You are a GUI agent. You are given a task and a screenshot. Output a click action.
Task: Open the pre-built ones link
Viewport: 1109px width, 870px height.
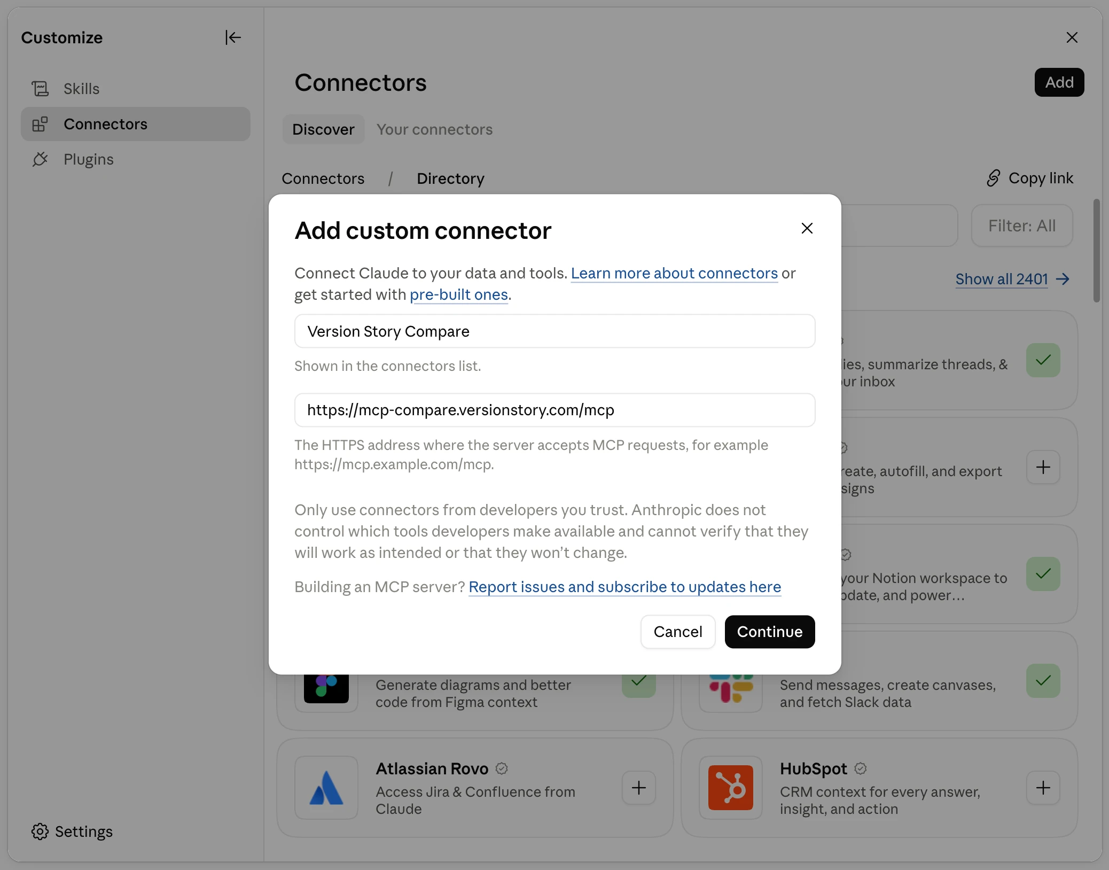(458, 294)
